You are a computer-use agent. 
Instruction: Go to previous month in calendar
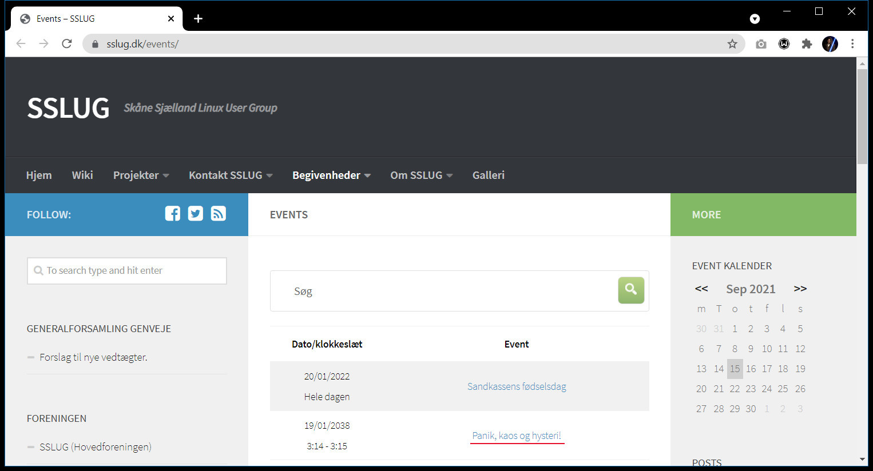[701, 289]
